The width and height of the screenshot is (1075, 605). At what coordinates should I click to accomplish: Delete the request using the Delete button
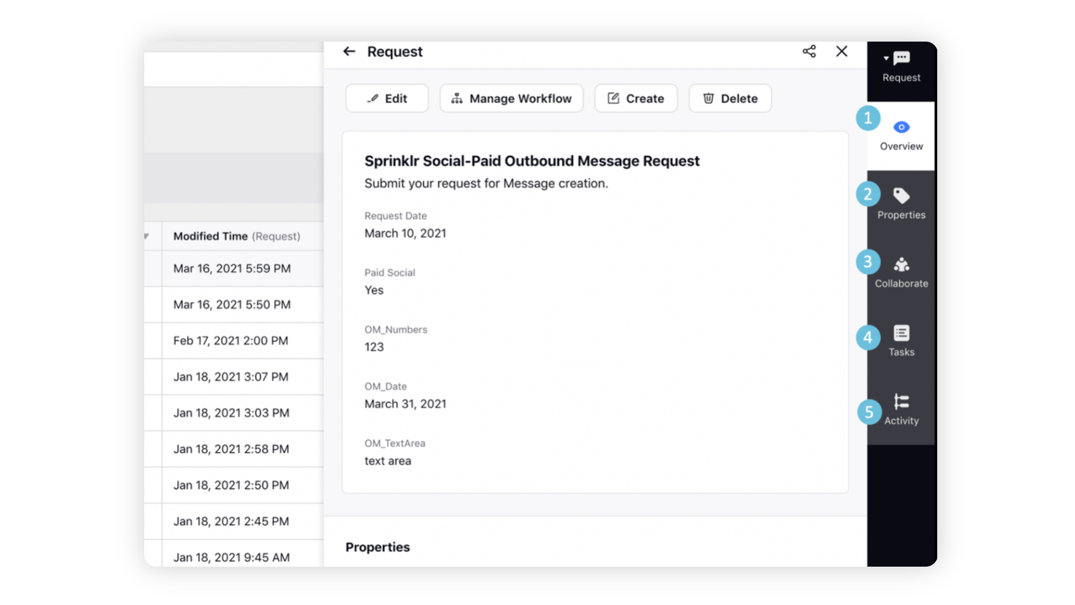[730, 98]
